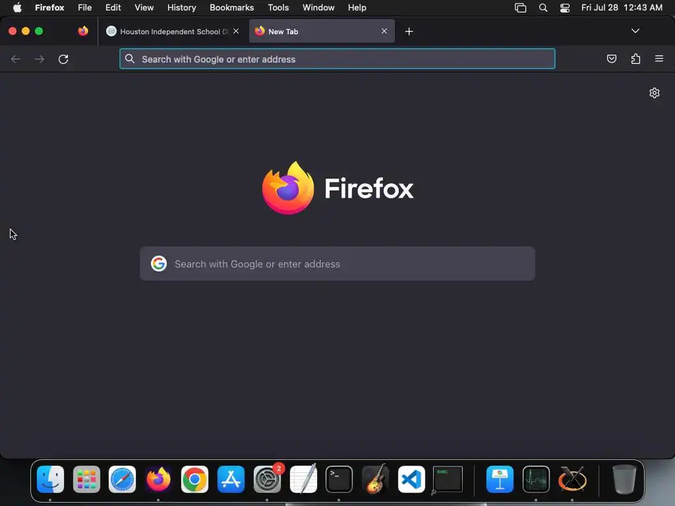The width and height of the screenshot is (675, 506).
Task: Open the Firefox View pinned tab icon
Action: tap(83, 31)
